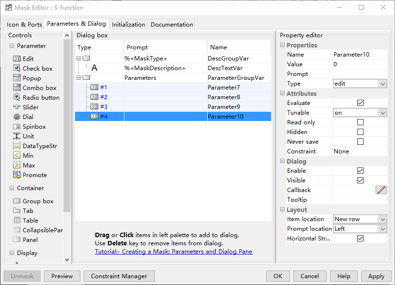Switch to the Parameters & Dialog tab
395x285 pixels.
76,24
